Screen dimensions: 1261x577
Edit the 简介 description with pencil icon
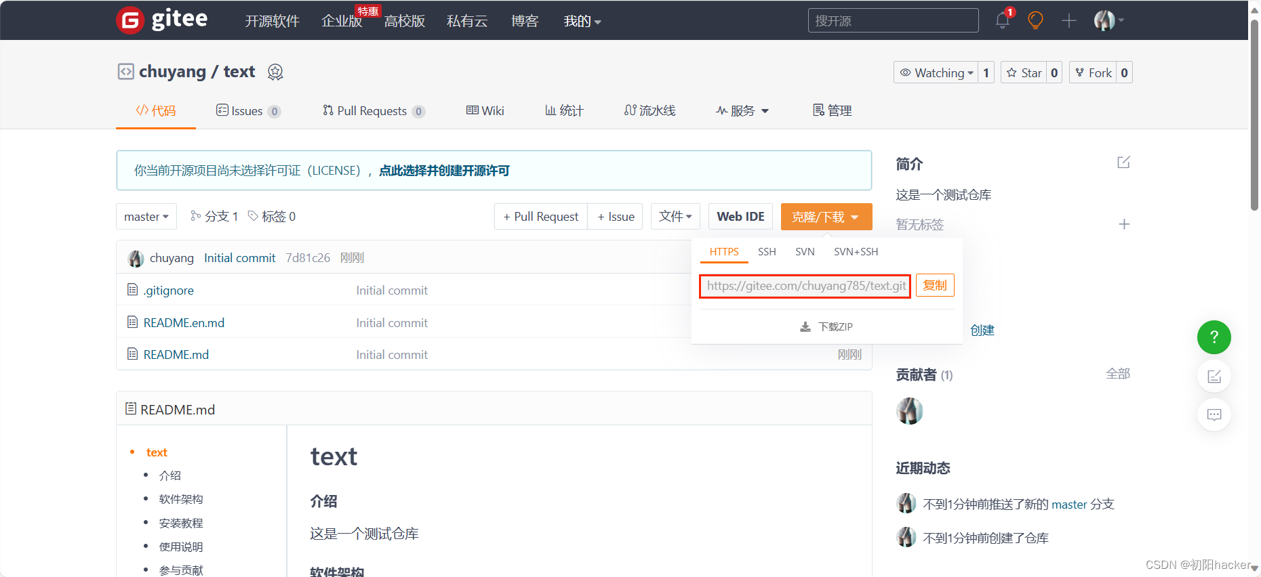(x=1123, y=163)
